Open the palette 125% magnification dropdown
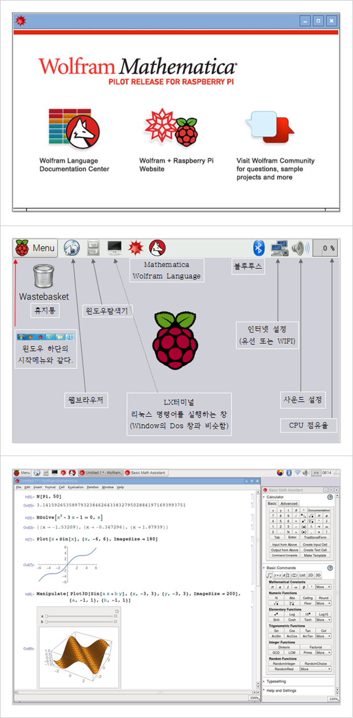The height and width of the screenshot is (718, 353). tap(335, 699)
